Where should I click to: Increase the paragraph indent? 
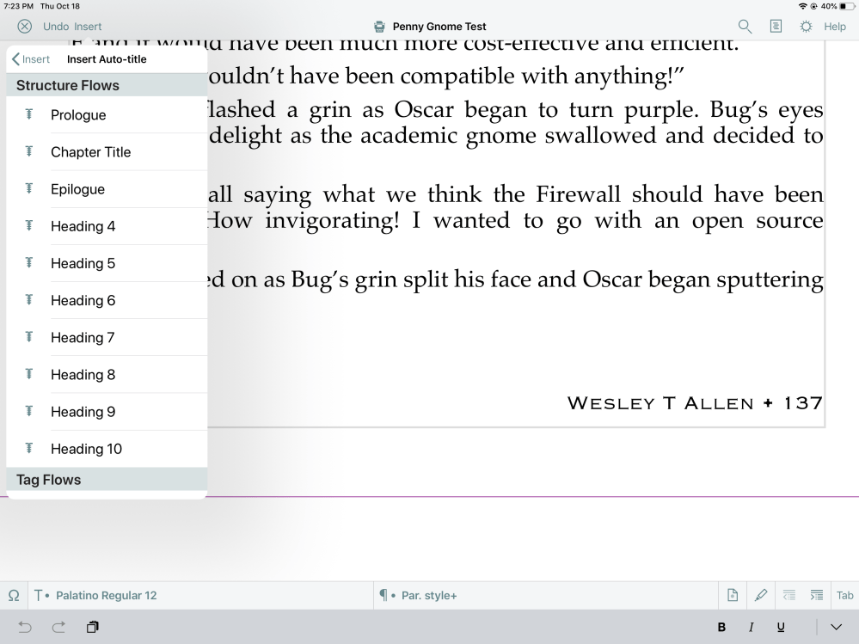815,595
